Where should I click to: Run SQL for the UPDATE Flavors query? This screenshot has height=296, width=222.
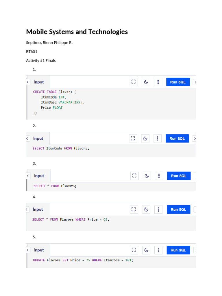point(178,250)
